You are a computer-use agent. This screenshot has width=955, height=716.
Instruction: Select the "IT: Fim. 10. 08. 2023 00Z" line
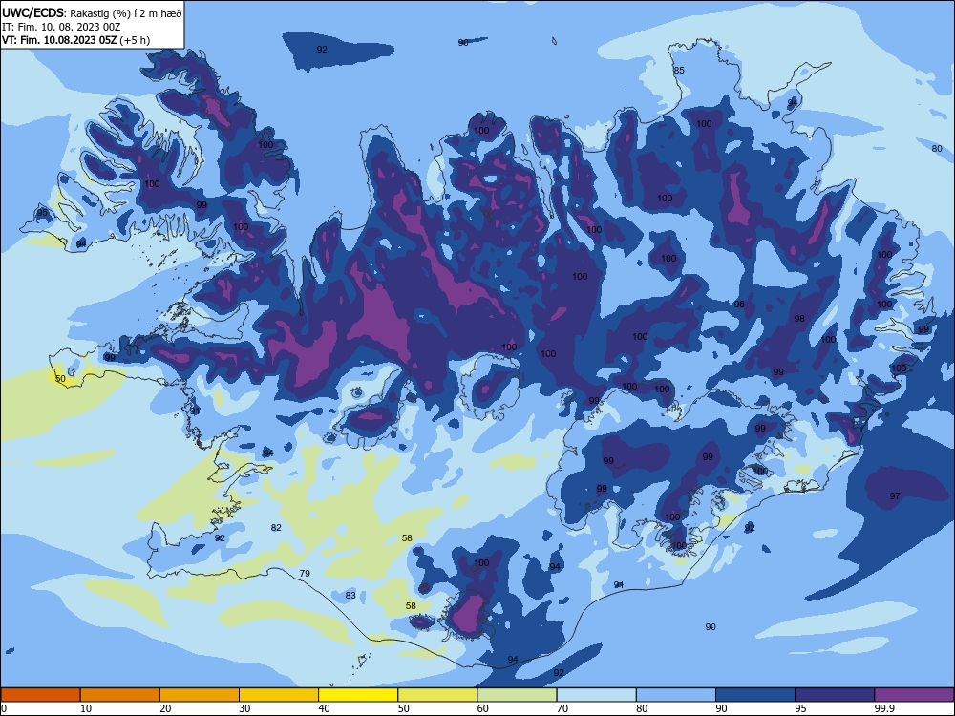(61, 27)
